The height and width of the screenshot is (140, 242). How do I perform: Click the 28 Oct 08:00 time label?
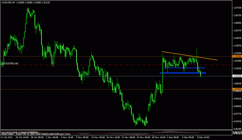pos(37,137)
